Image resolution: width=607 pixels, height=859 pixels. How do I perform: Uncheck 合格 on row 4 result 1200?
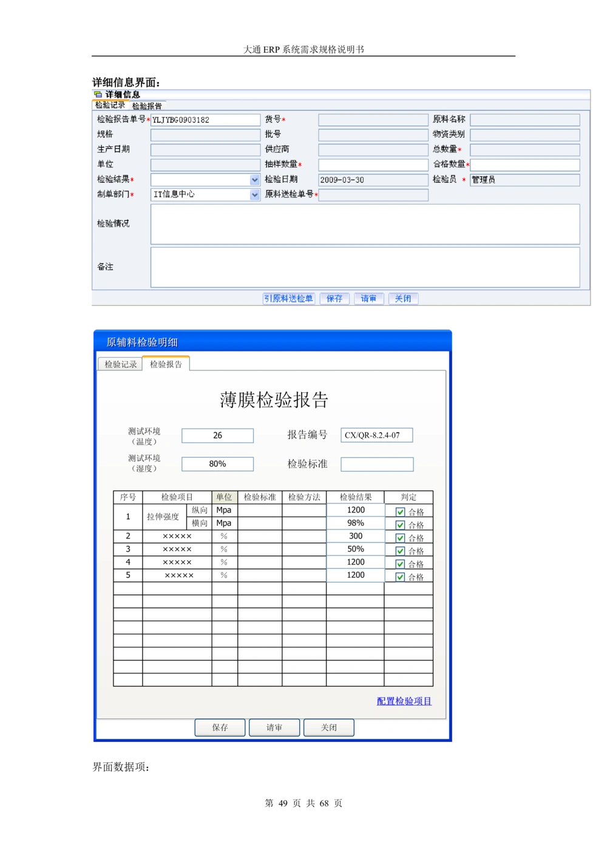point(399,563)
